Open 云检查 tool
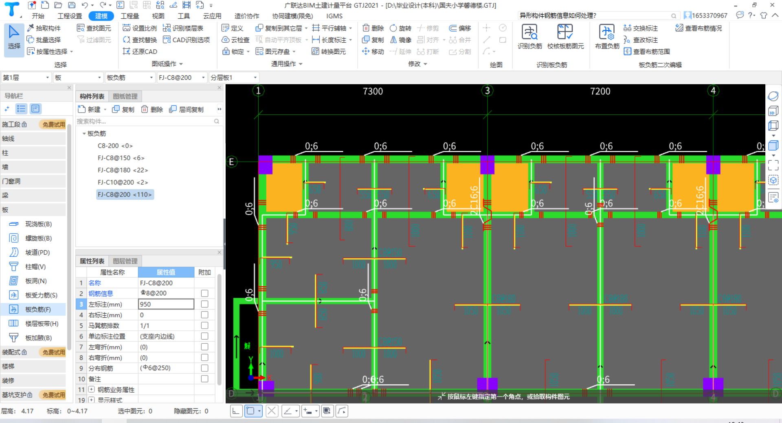 click(235, 40)
